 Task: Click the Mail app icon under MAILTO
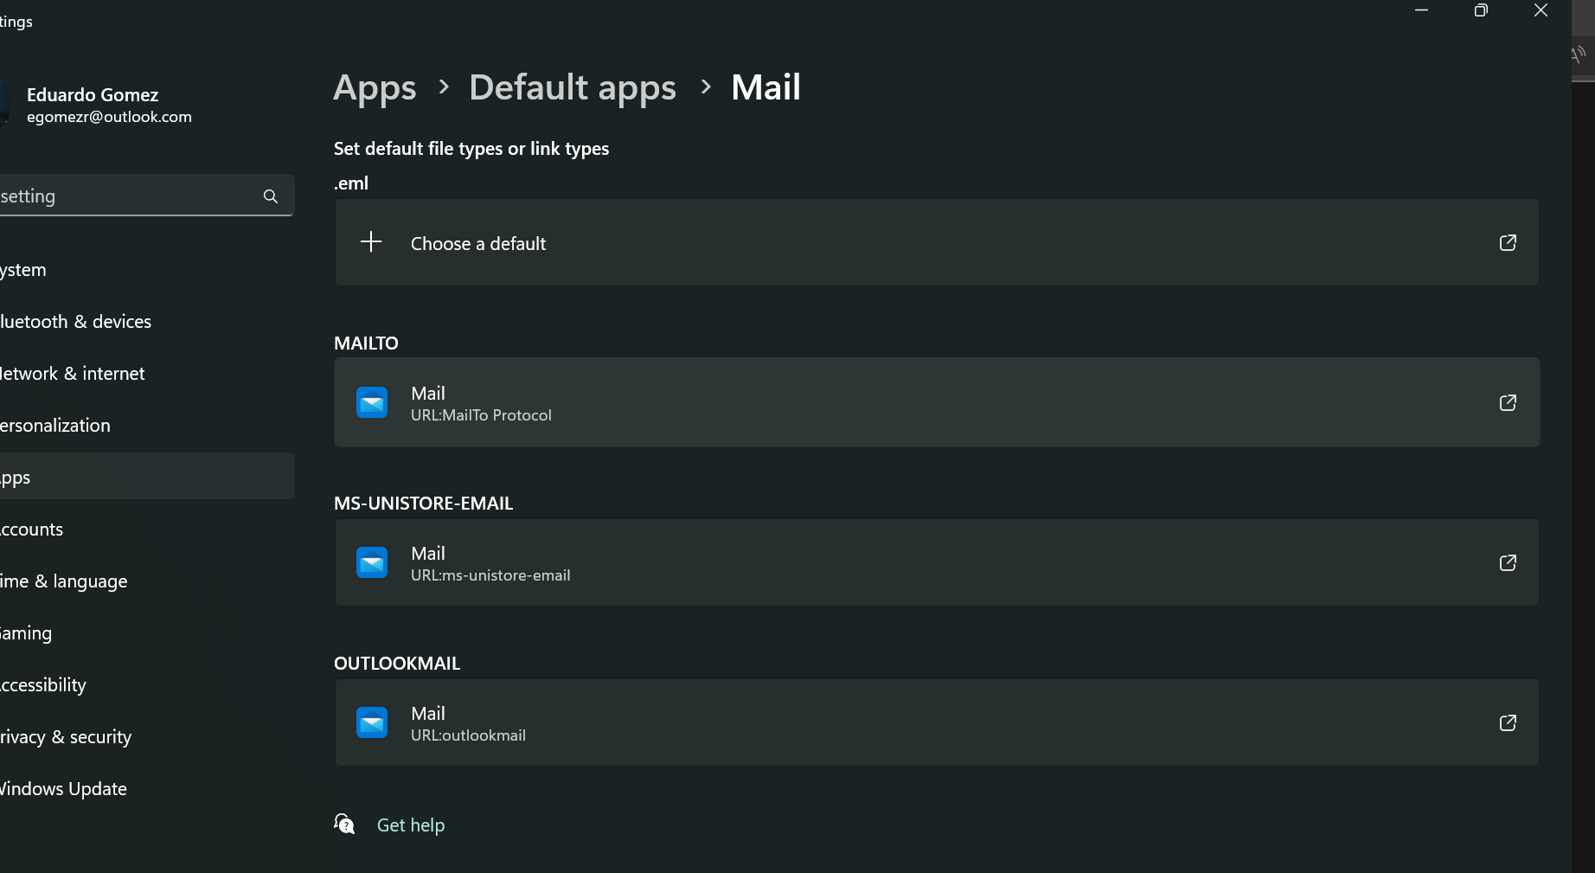[x=371, y=402]
